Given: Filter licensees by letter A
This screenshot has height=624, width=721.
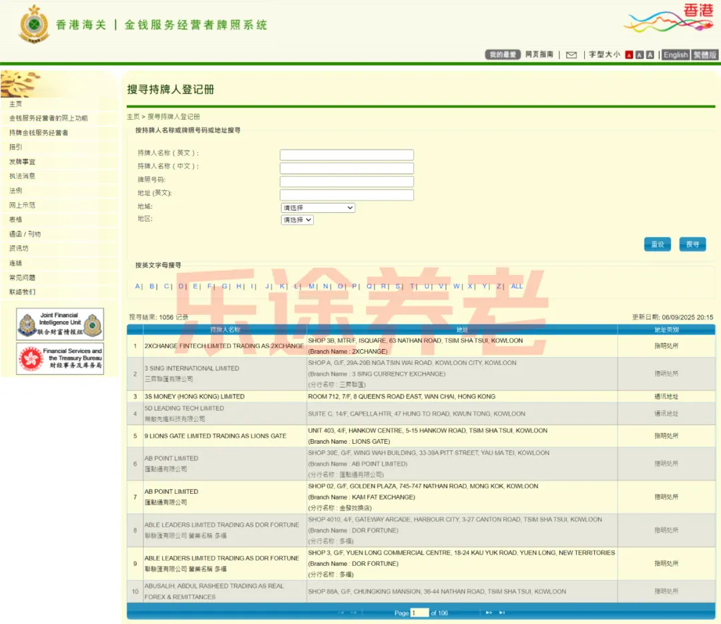Looking at the screenshot, I should coord(138,286).
